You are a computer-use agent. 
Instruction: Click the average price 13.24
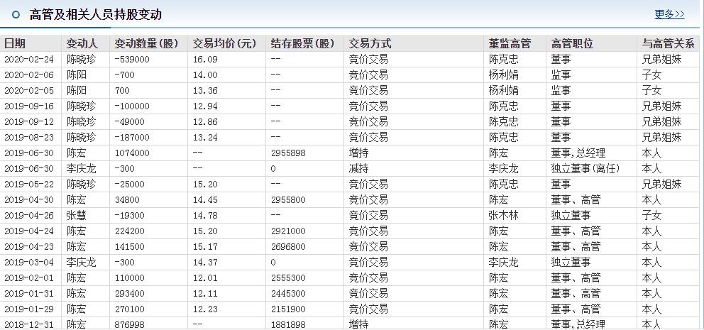(x=205, y=138)
